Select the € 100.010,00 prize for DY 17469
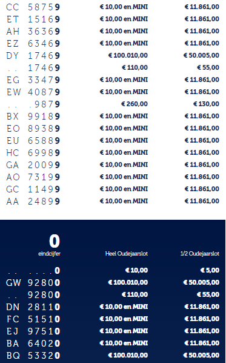Viewport: 226px width, 363px height. pyautogui.click(x=128, y=56)
